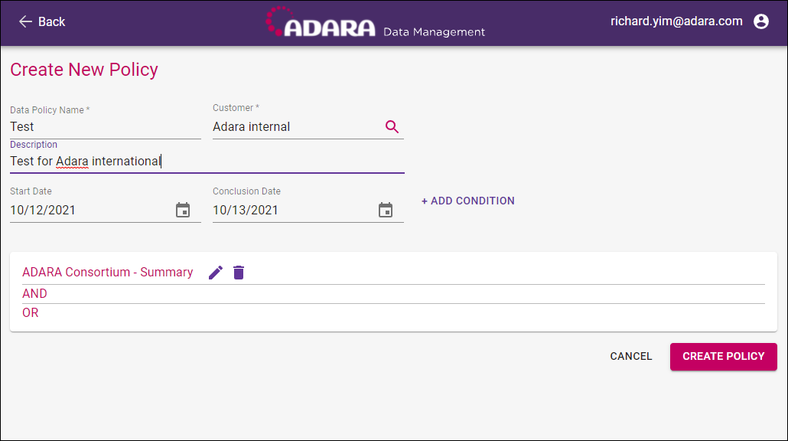Click the CREATE POLICY button

(x=723, y=357)
